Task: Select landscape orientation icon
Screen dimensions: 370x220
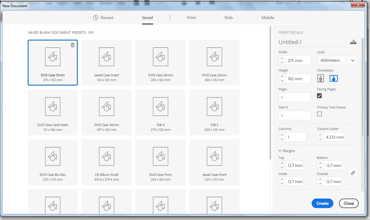Action: (334, 78)
